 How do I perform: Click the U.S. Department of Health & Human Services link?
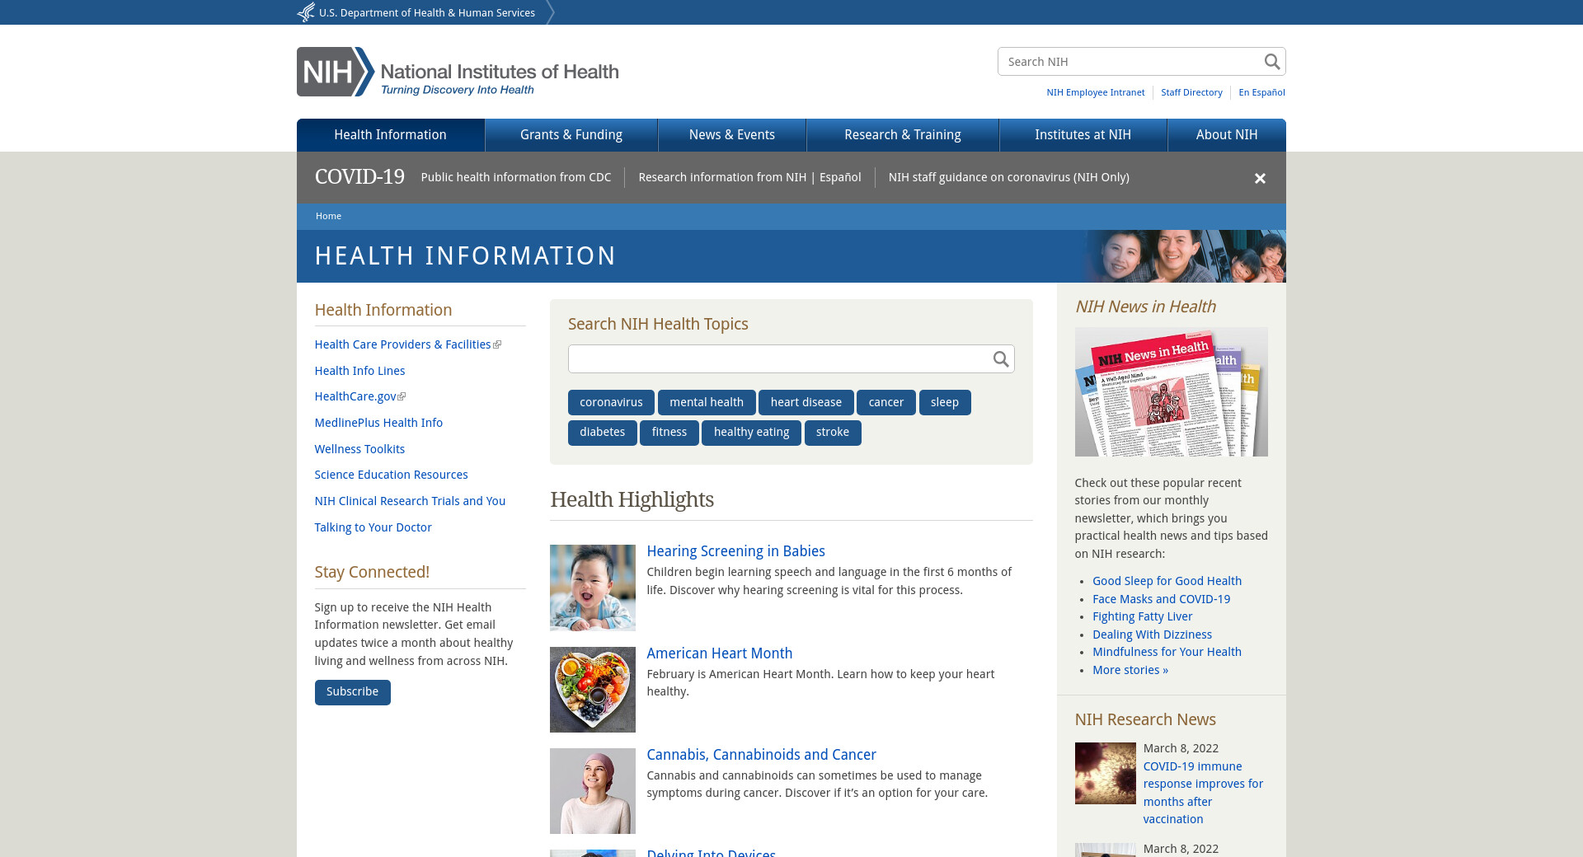click(427, 12)
